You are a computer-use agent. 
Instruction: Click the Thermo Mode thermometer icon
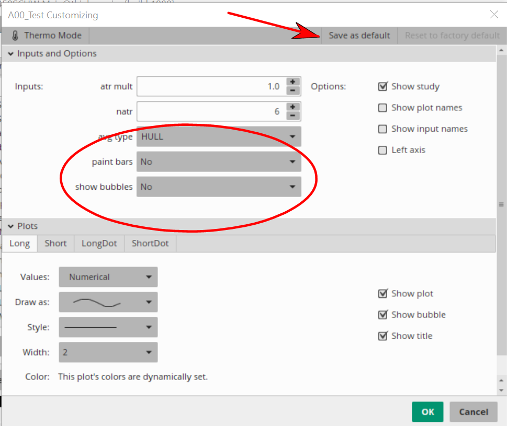coord(15,36)
